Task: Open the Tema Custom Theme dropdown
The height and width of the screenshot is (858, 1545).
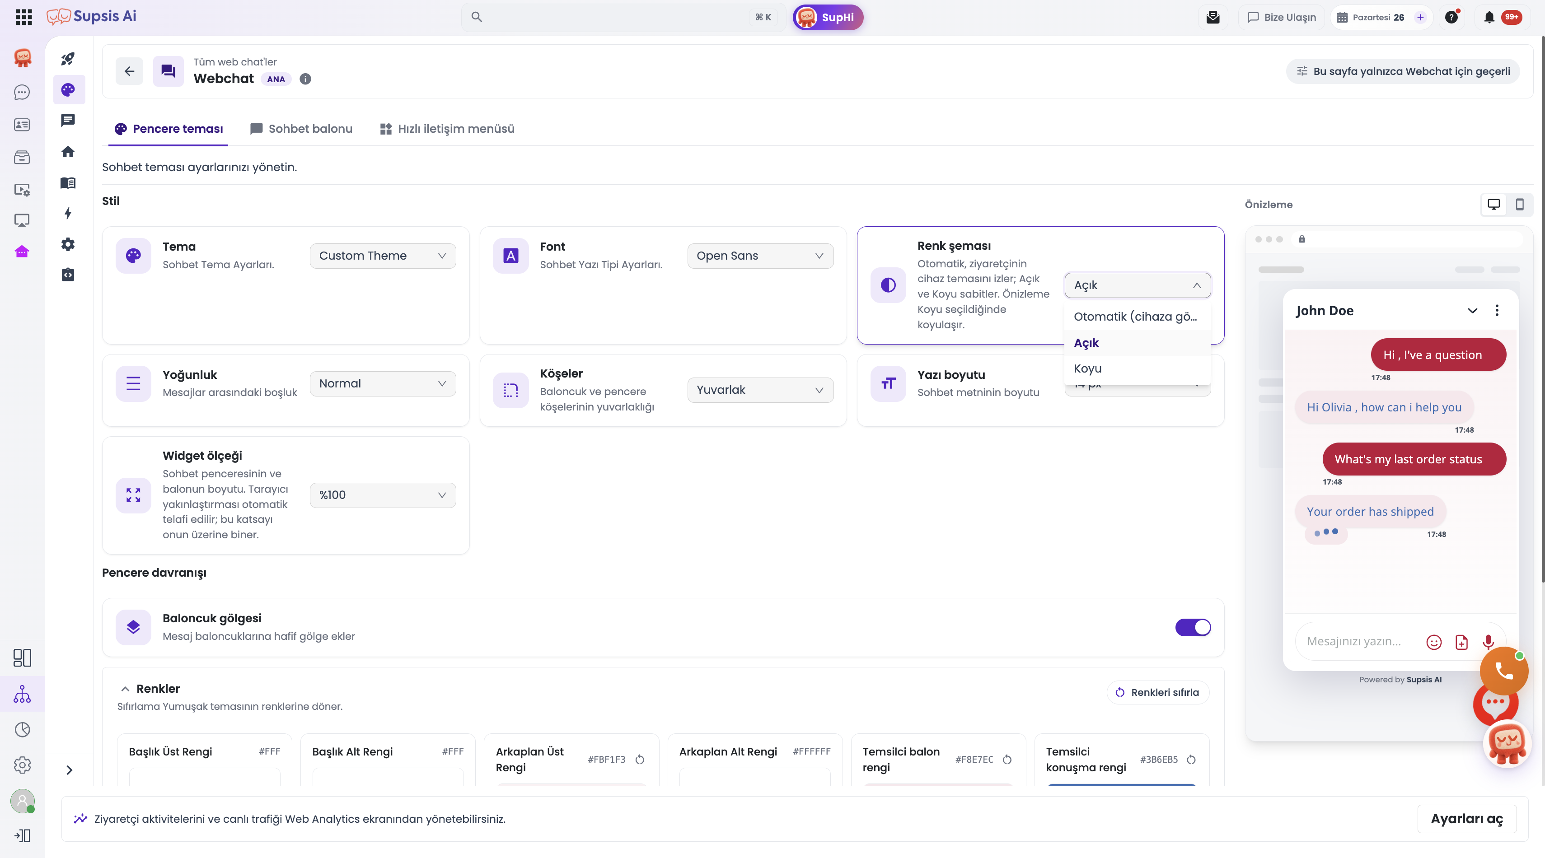Action: pos(383,256)
